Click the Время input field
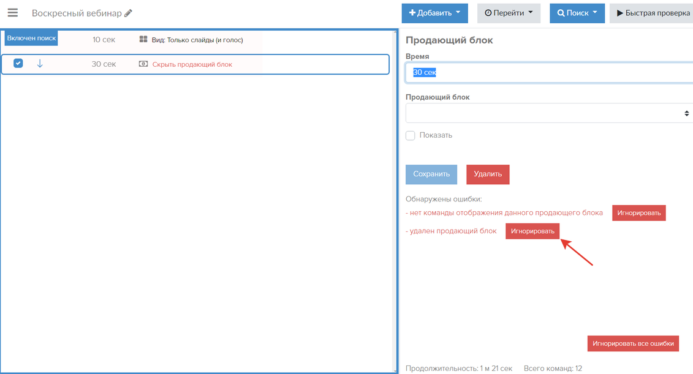Viewport: 693px width, 374px height. (548, 72)
